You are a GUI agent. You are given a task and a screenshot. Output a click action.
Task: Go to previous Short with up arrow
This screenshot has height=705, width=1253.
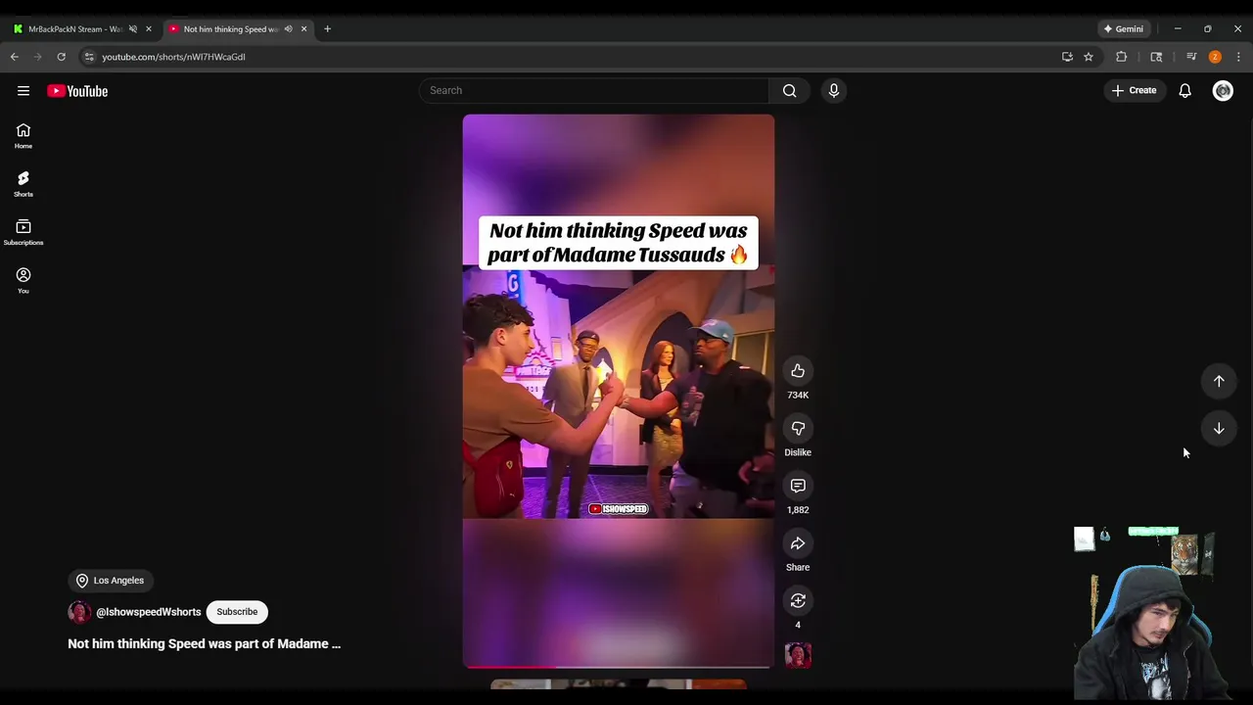[x=1219, y=381]
